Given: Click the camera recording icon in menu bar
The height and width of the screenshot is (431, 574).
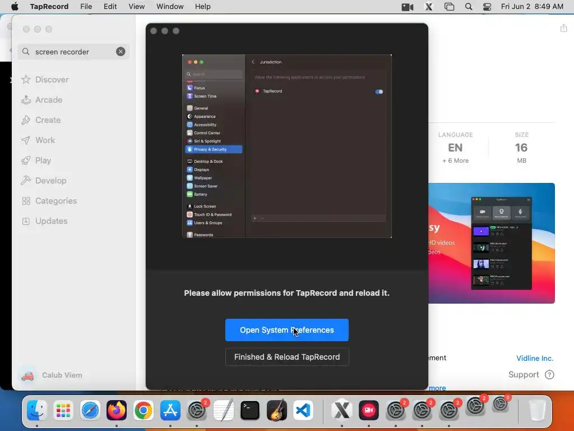Looking at the screenshot, I should [x=408, y=7].
